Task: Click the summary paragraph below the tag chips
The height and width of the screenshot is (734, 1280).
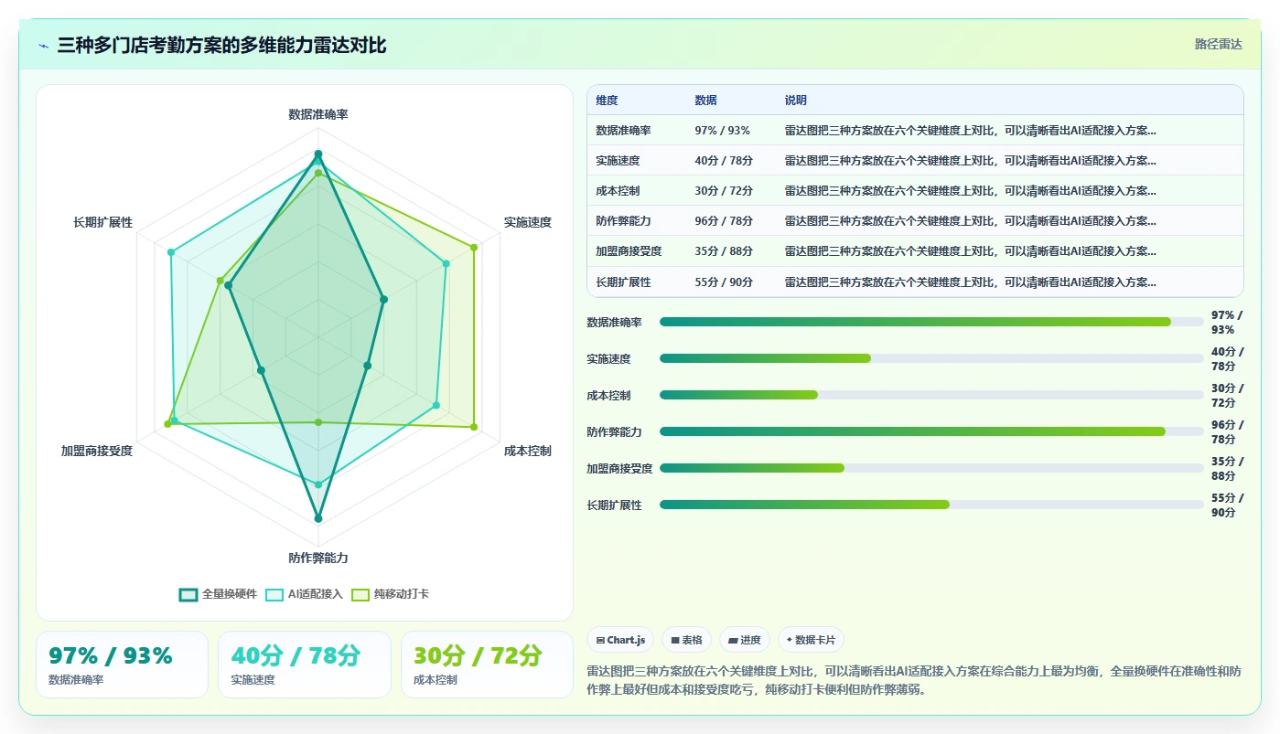Action: click(x=915, y=680)
